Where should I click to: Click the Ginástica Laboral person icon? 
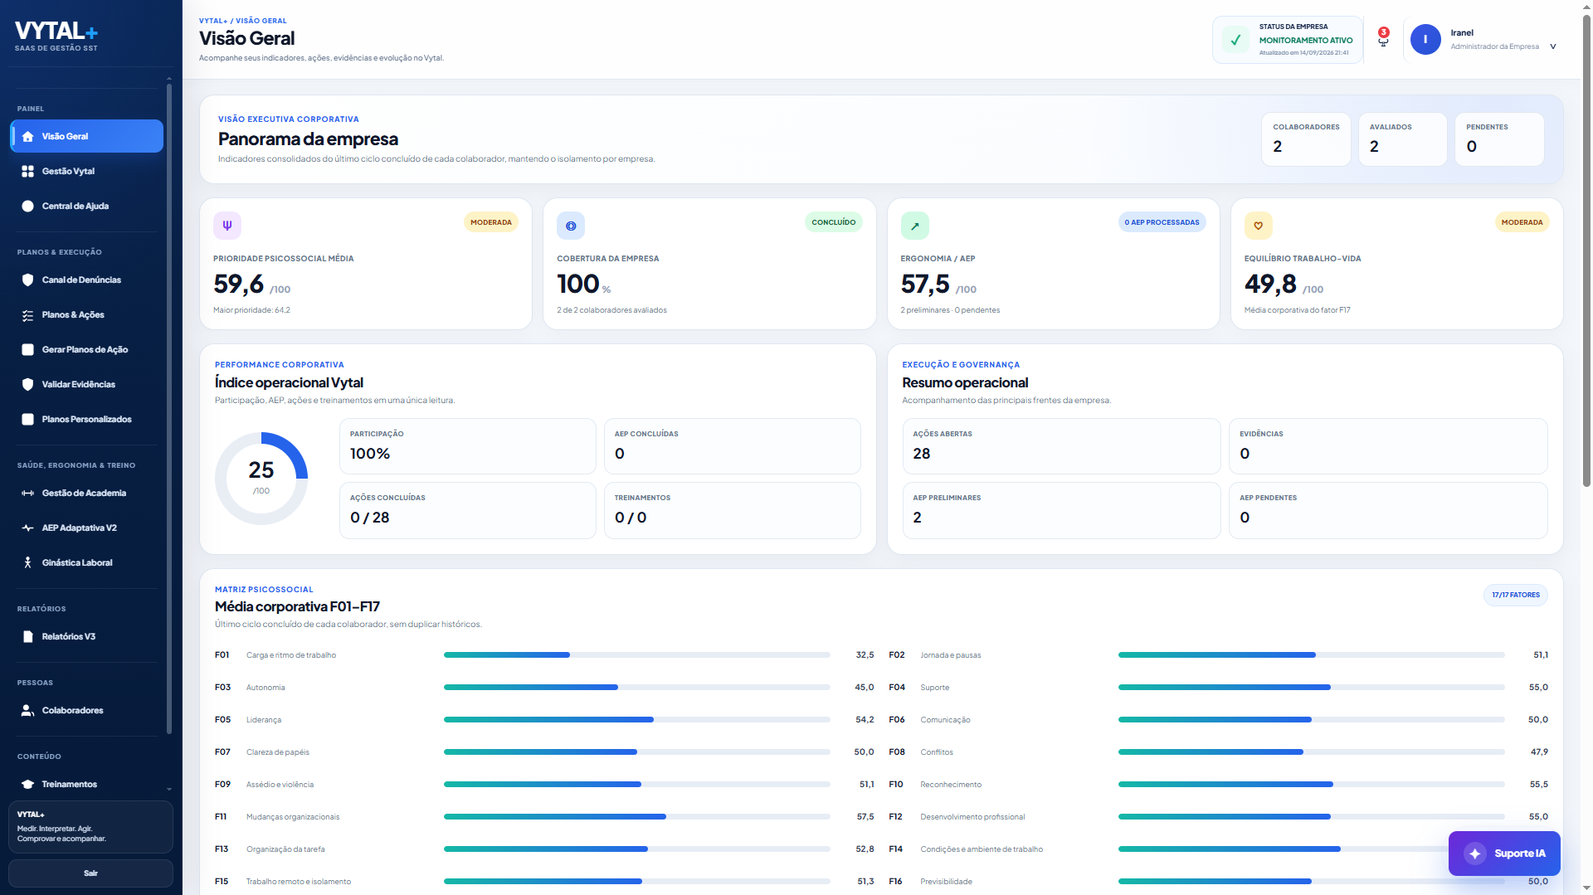[27, 563]
